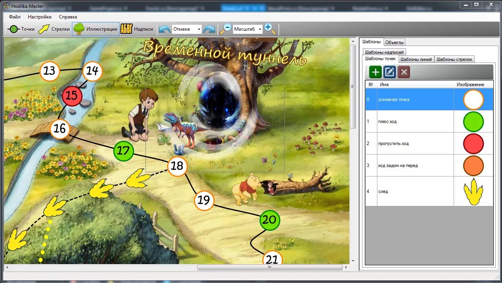
Task: Click the Имя column header
Action: 416,85
